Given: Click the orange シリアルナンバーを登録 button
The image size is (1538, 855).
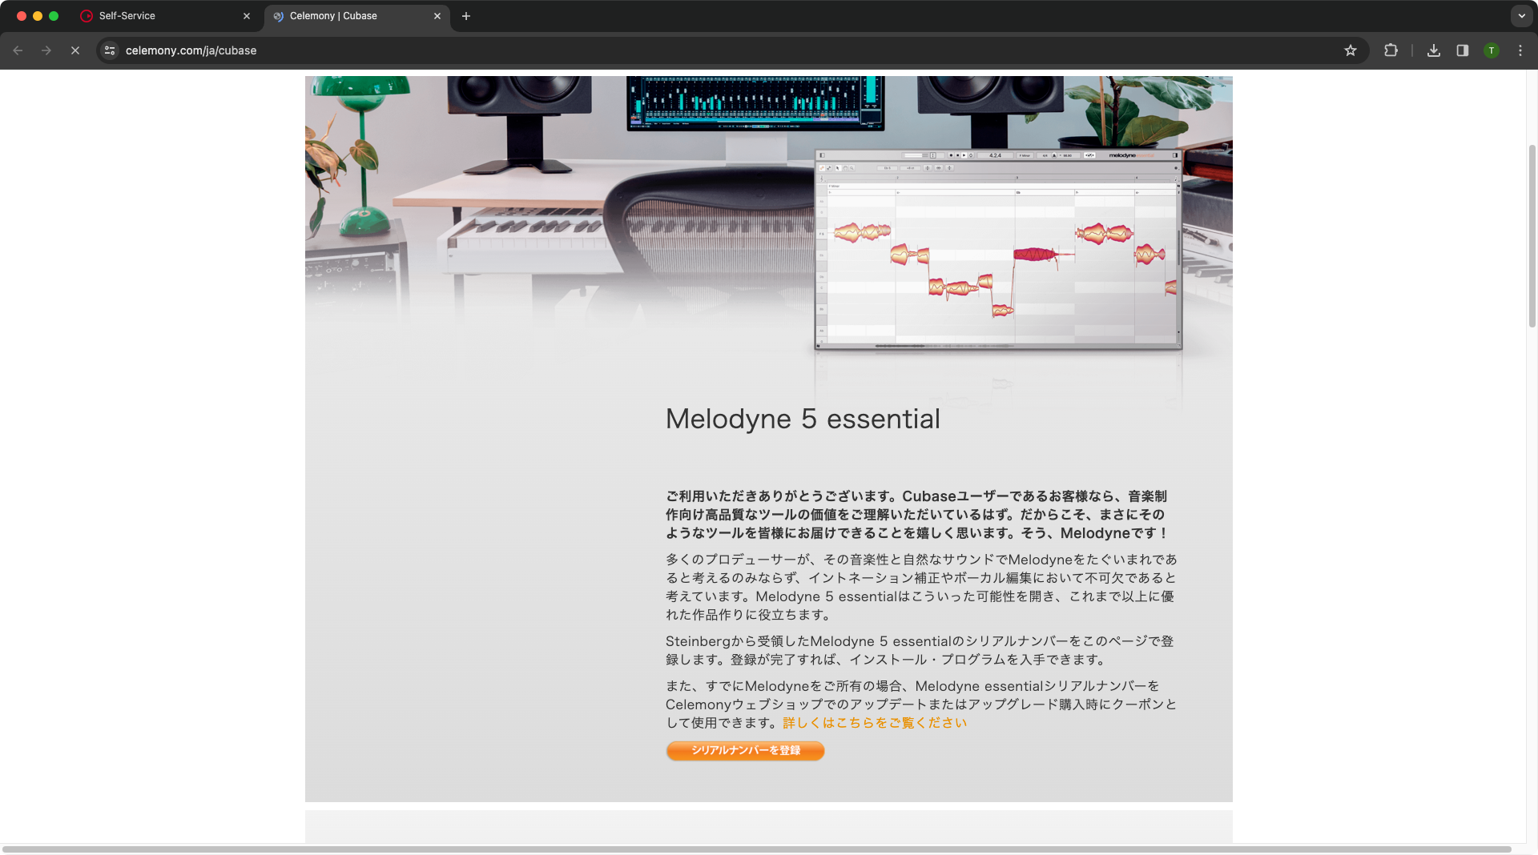Looking at the screenshot, I should (x=745, y=750).
